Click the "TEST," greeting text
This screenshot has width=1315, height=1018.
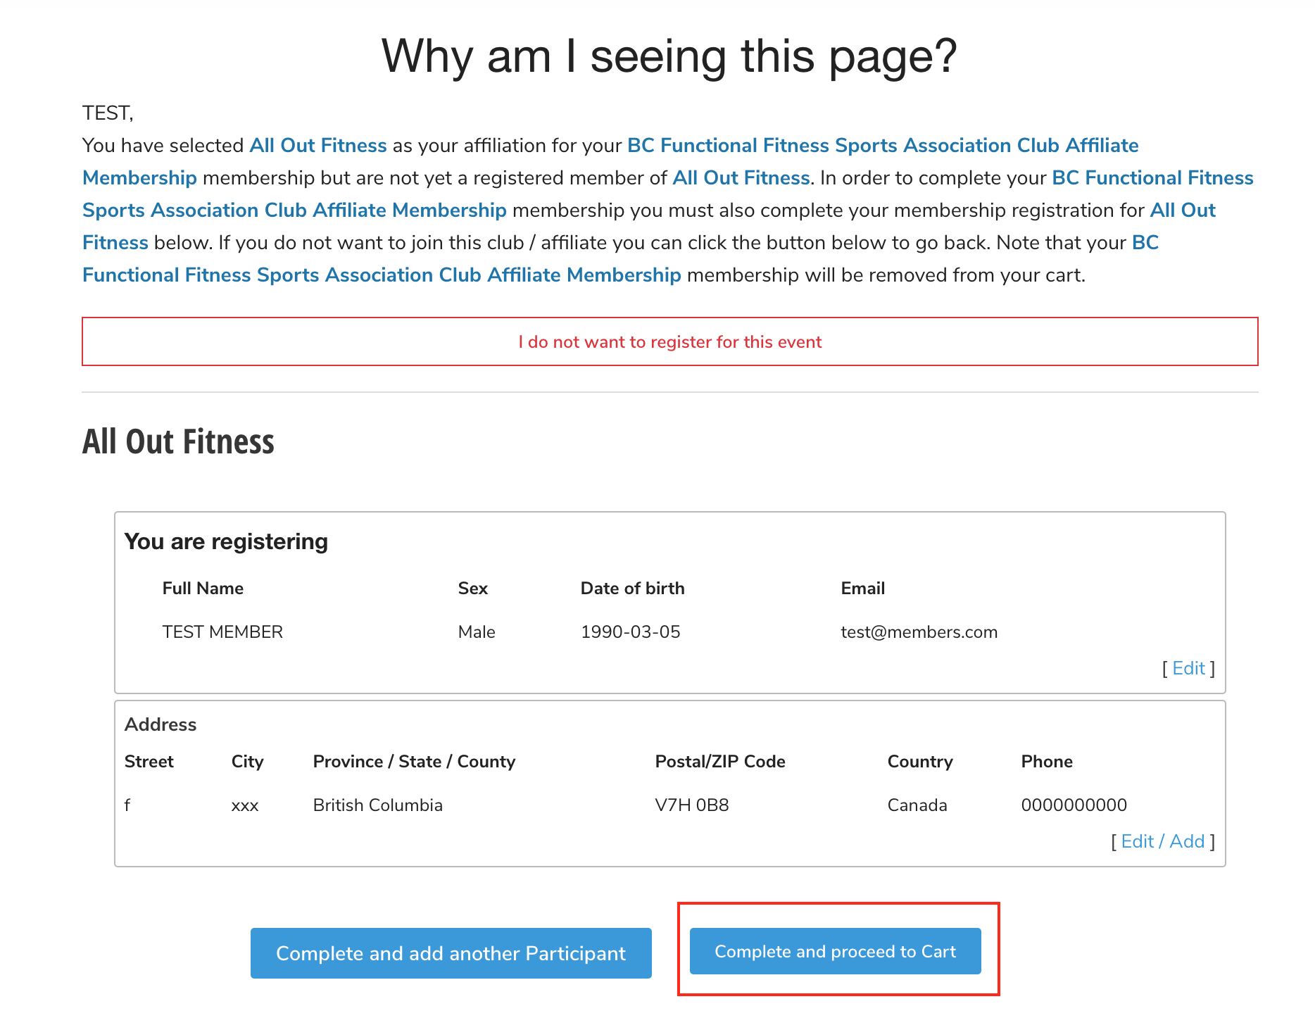[x=108, y=113]
